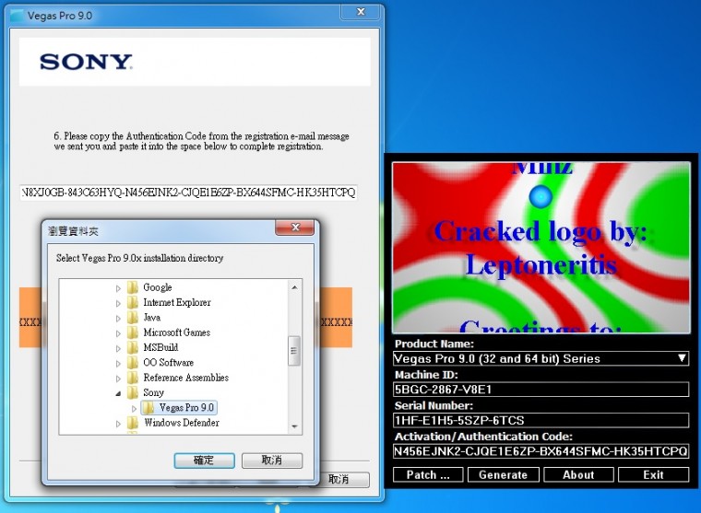
Task: Close the 瀏覽資料夾 folder browser dialog
Action: (x=295, y=227)
